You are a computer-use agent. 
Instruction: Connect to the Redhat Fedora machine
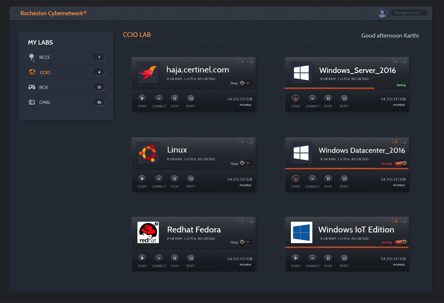pyautogui.click(x=159, y=258)
